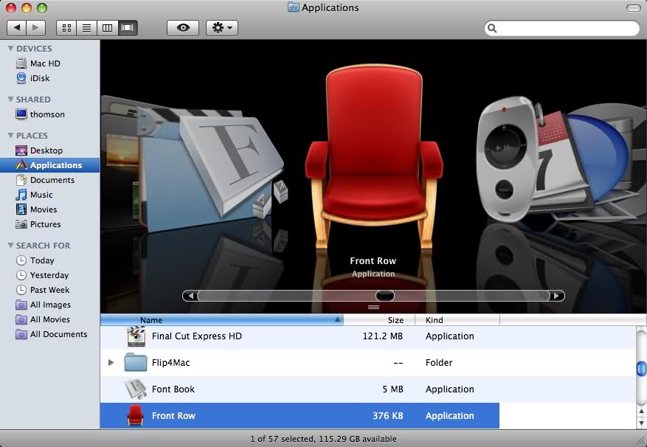This screenshot has height=447, width=647.
Task: Click the Front Row name in list
Action: [x=173, y=415]
